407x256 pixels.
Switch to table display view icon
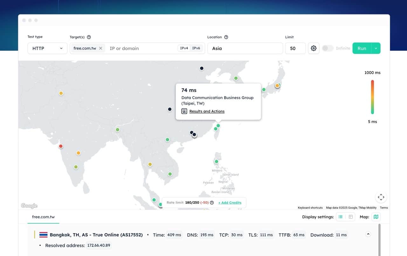(x=351, y=217)
